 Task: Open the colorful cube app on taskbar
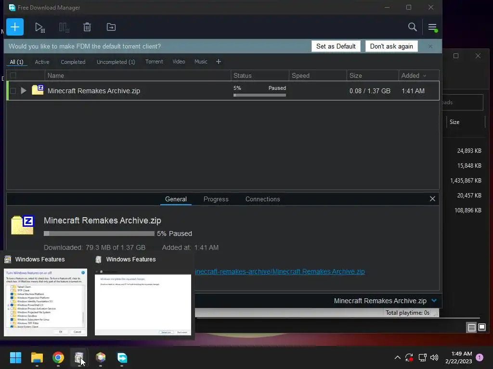click(x=101, y=357)
